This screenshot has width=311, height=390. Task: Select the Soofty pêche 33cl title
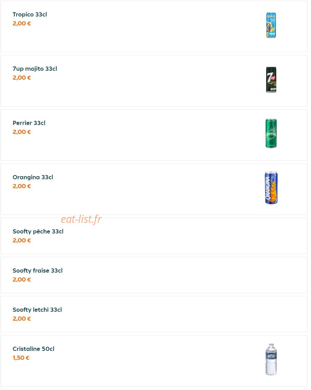pos(38,231)
